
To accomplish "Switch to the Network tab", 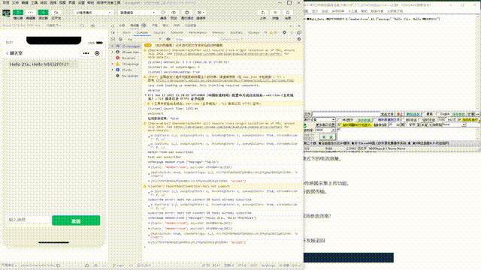I will point(177,32).
